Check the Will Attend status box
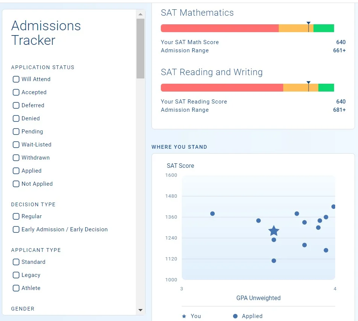 16,79
